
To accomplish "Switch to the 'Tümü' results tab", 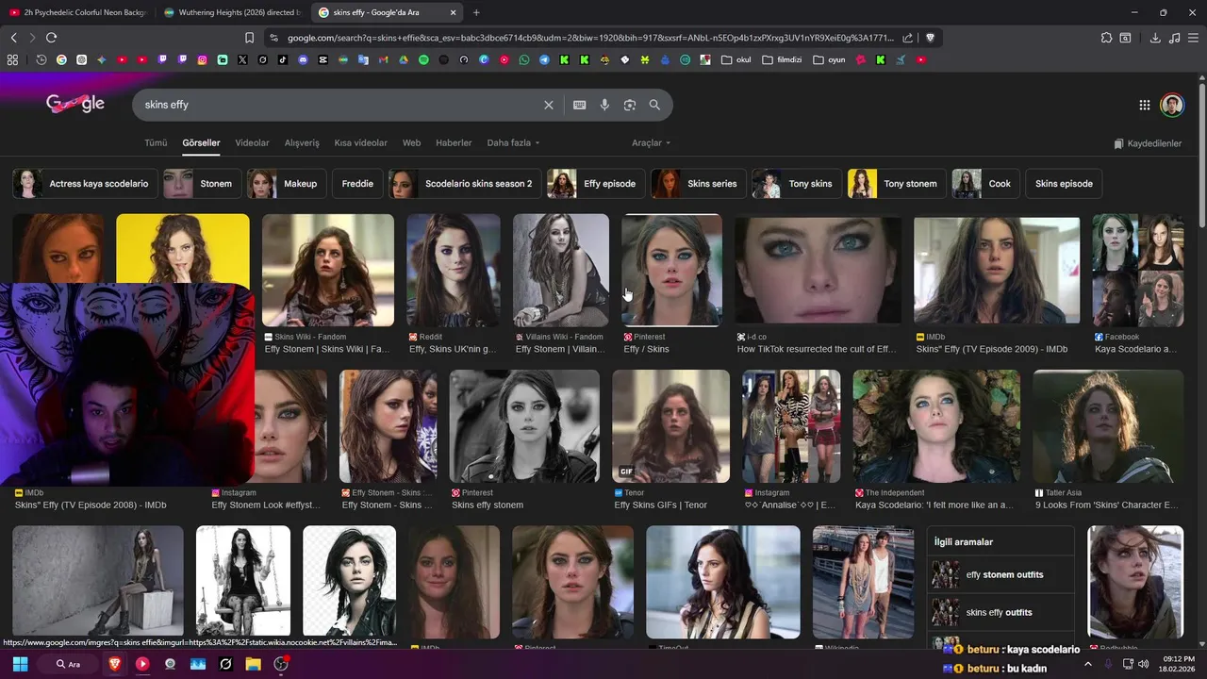I will 156,143.
